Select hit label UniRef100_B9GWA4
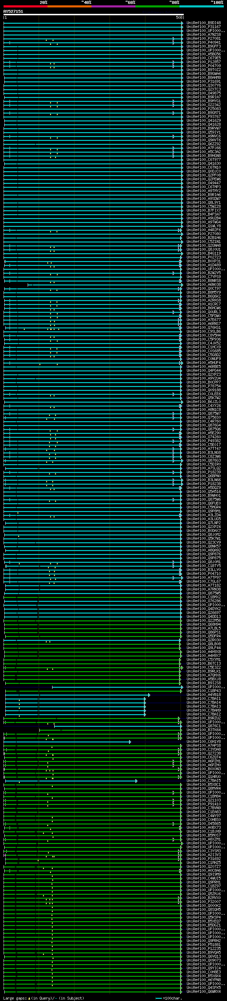 pyautogui.click(x=204, y=74)
